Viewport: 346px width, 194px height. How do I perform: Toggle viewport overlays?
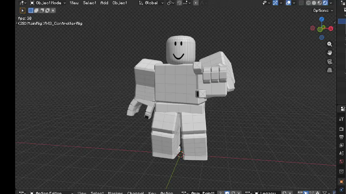[x=288, y=3]
